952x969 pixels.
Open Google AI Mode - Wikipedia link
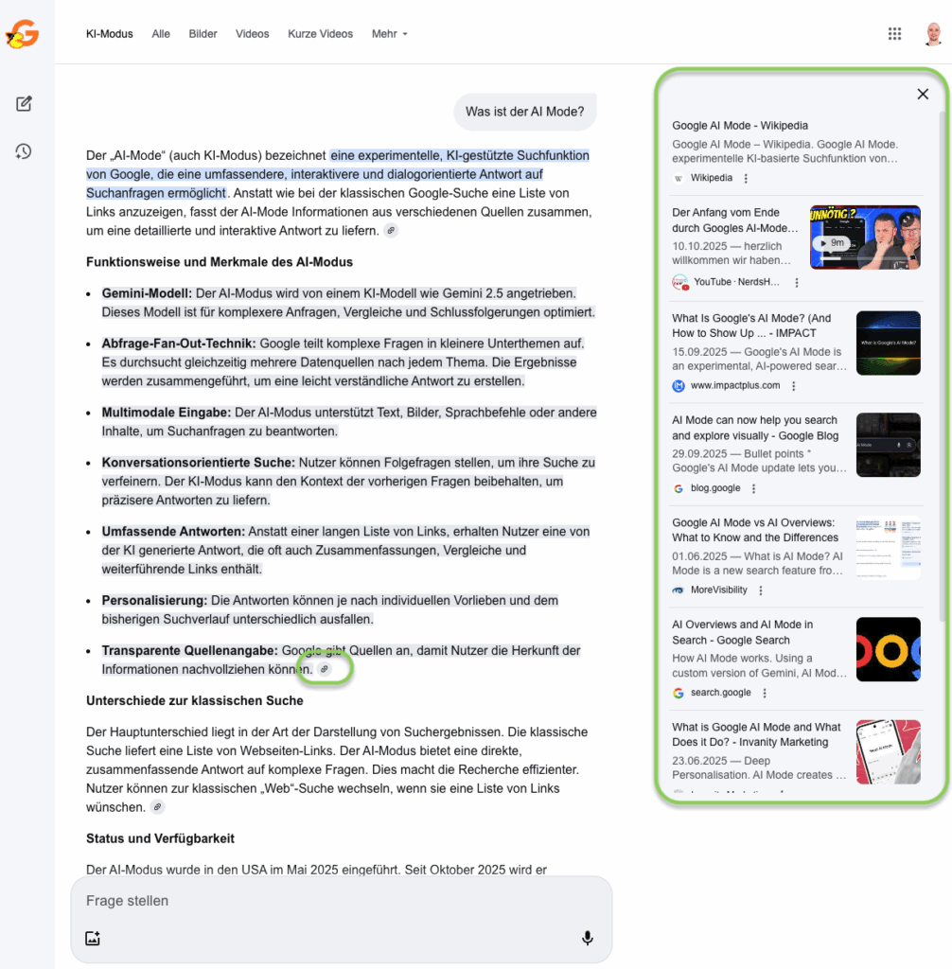[739, 126]
